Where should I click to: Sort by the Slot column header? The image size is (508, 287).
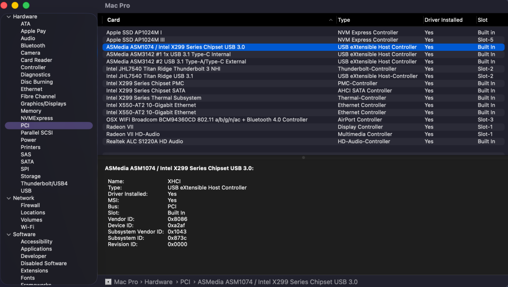483,20
